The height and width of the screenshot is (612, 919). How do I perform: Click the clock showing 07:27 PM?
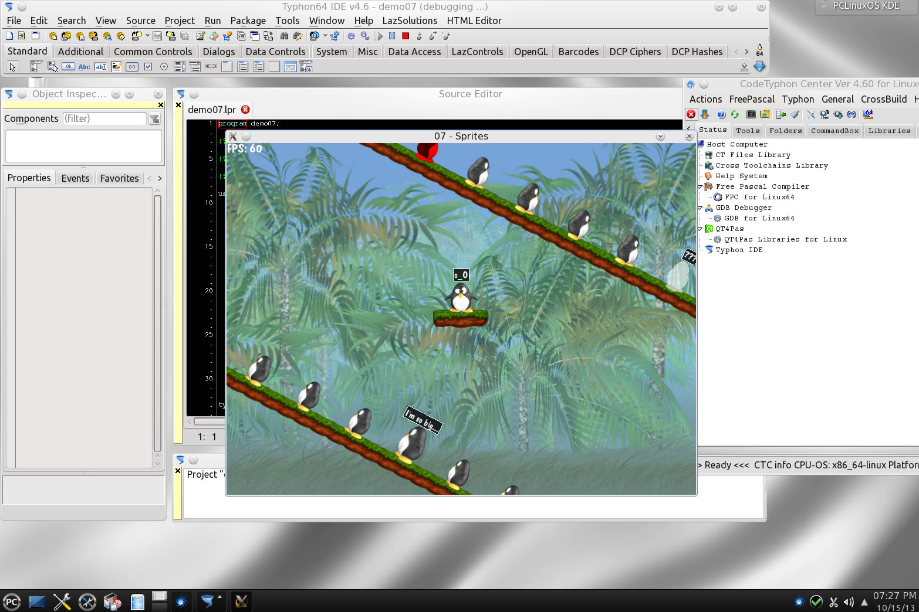point(894,596)
